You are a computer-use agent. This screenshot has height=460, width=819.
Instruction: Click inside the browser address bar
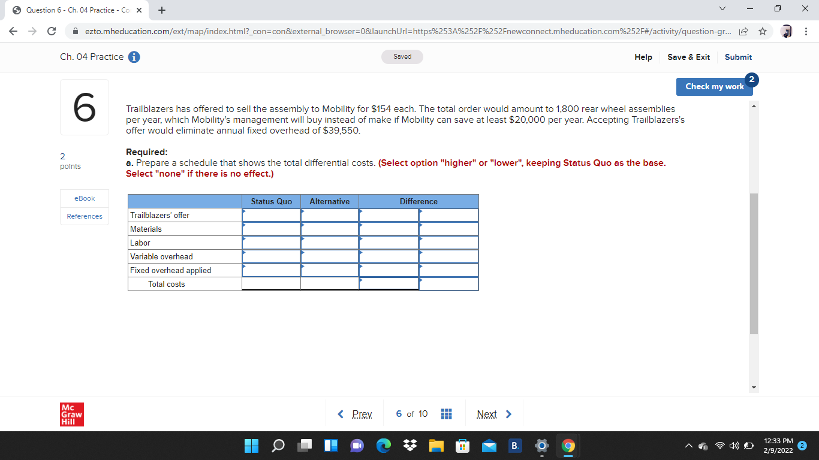pos(360,31)
